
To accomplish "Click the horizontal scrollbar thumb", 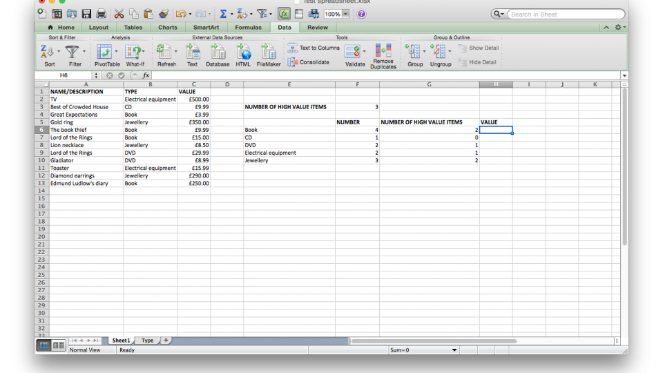I will pos(434,341).
